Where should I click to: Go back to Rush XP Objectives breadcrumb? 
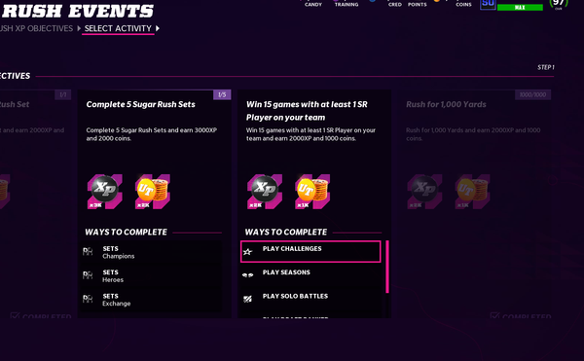click(x=37, y=28)
